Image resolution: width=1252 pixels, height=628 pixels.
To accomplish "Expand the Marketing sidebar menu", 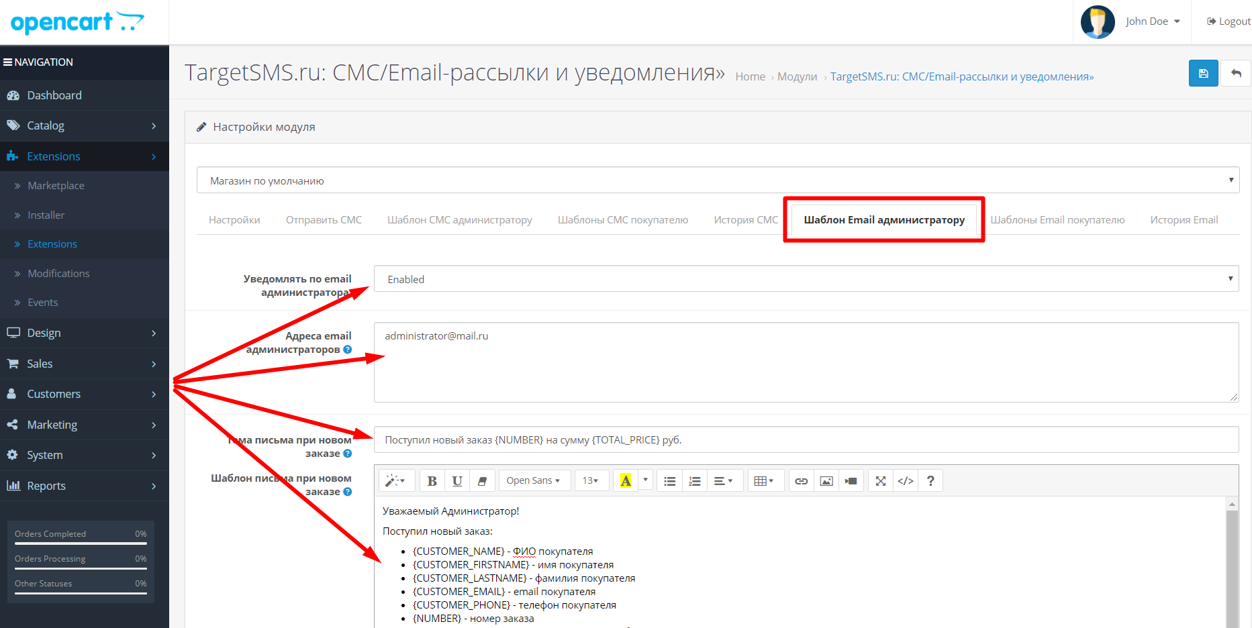I will (85, 425).
